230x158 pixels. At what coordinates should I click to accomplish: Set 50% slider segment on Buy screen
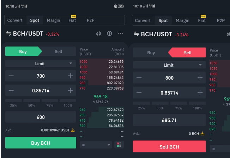pos(32,101)
